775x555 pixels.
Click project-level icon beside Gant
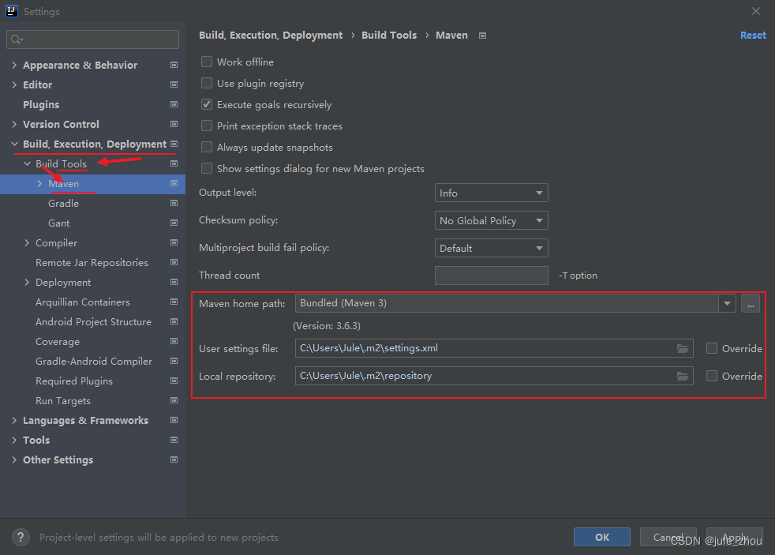click(174, 223)
